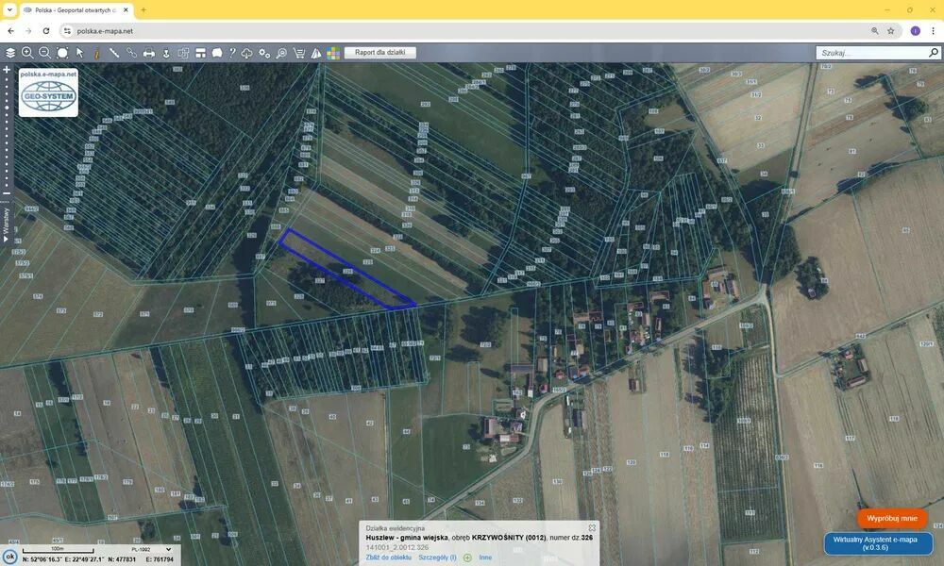Activate the distance measurement ruler tool

pos(114,53)
